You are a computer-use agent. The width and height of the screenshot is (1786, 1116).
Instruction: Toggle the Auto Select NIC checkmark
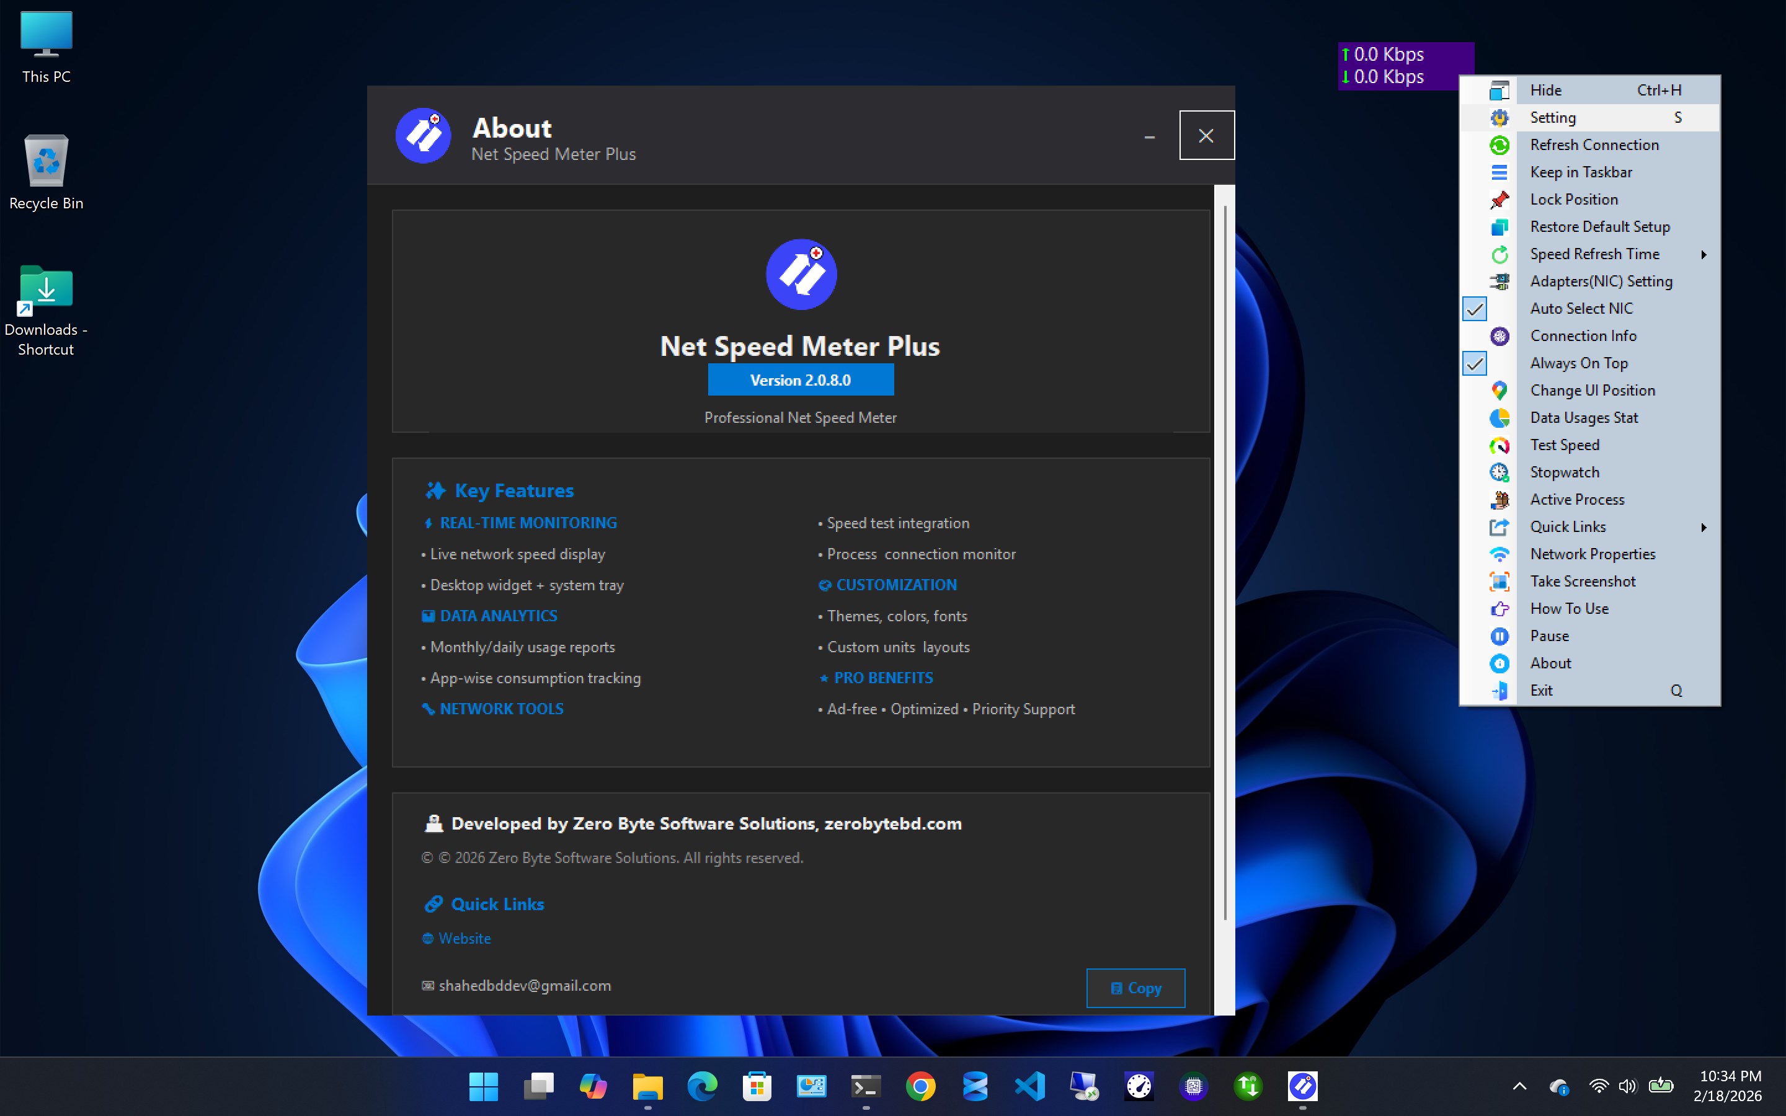[1475, 309]
